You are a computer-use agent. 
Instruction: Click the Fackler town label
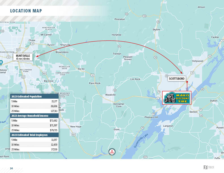point(215,37)
